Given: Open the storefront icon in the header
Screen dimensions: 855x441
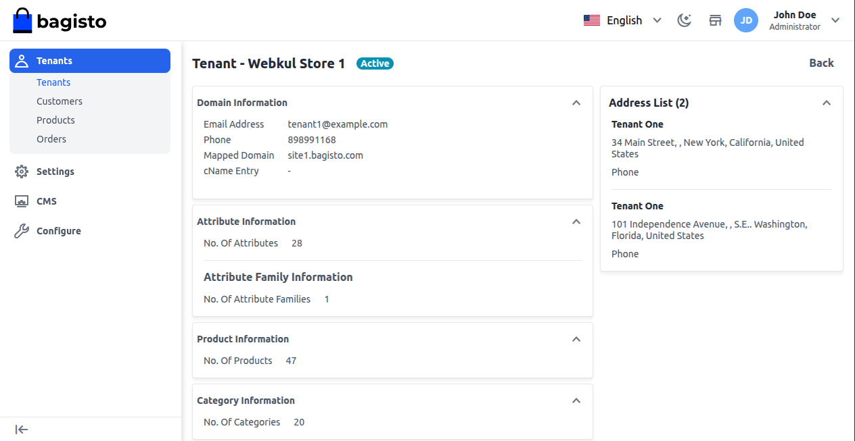Looking at the screenshot, I should click(x=715, y=20).
